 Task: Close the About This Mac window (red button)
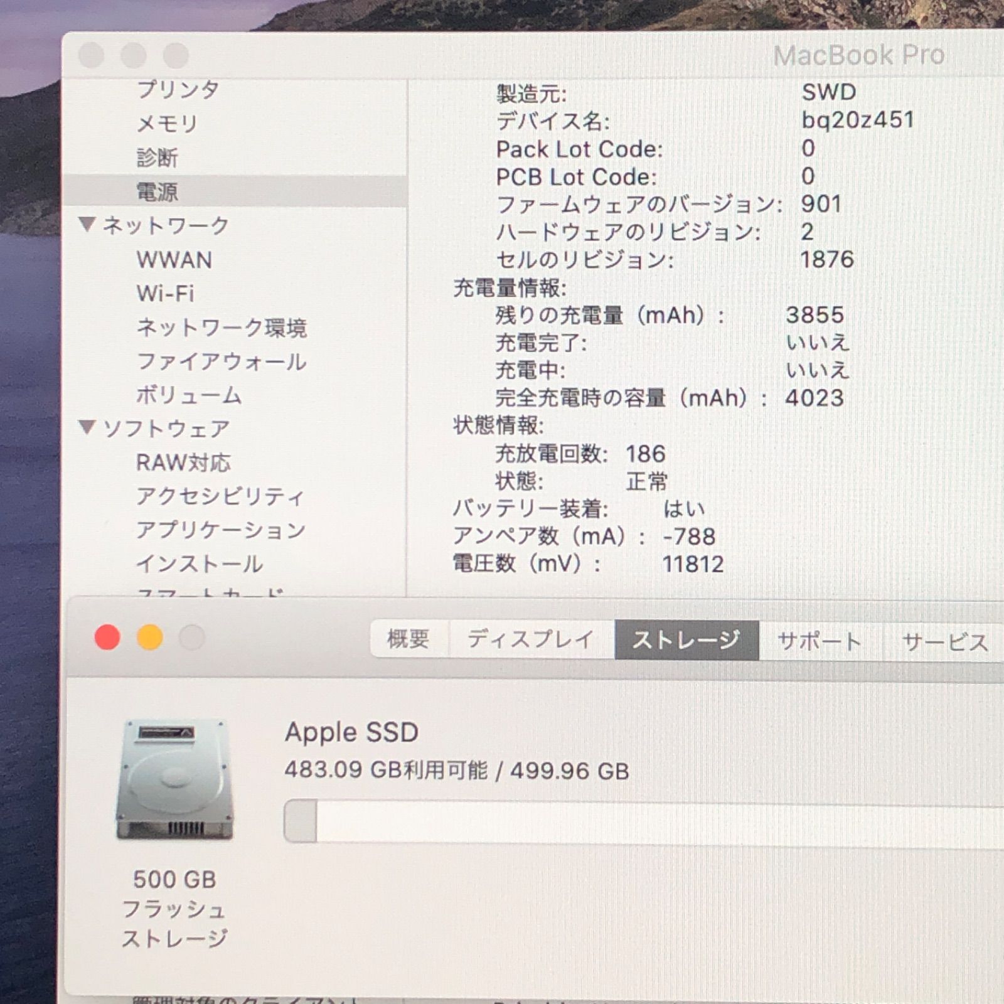click(x=107, y=638)
